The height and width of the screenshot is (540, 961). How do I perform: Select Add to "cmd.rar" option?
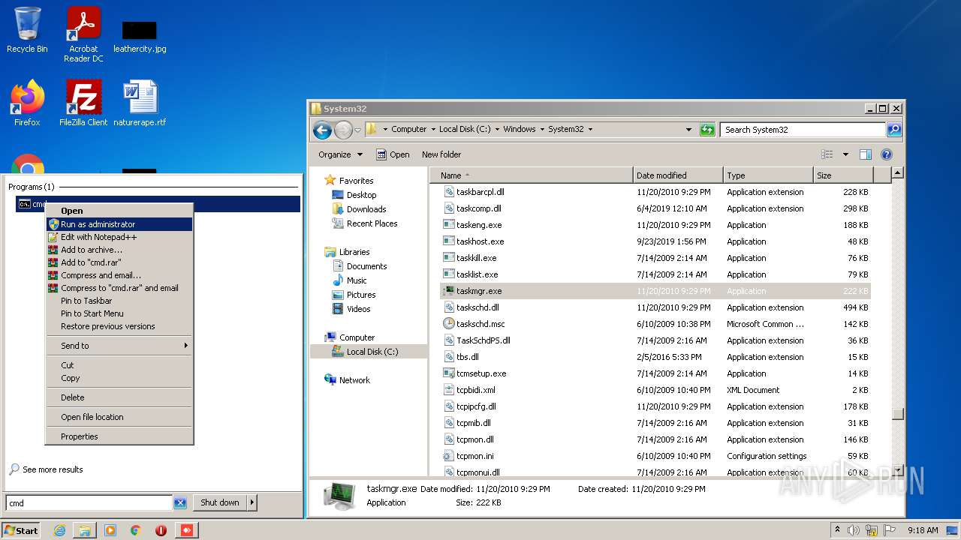119,262
